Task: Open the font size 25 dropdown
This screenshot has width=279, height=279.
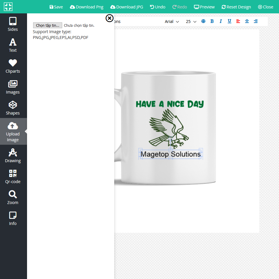Action: (191, 22)
